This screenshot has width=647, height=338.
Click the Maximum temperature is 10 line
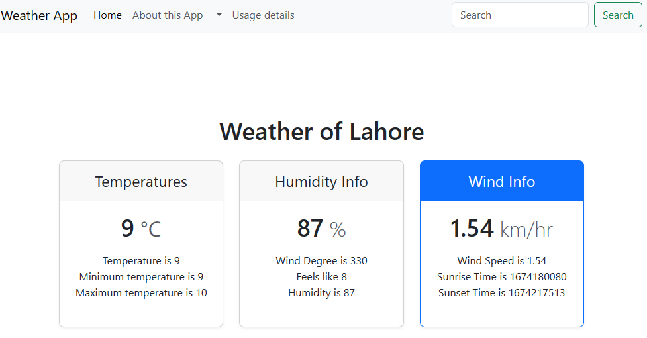(x=141, y=293)
